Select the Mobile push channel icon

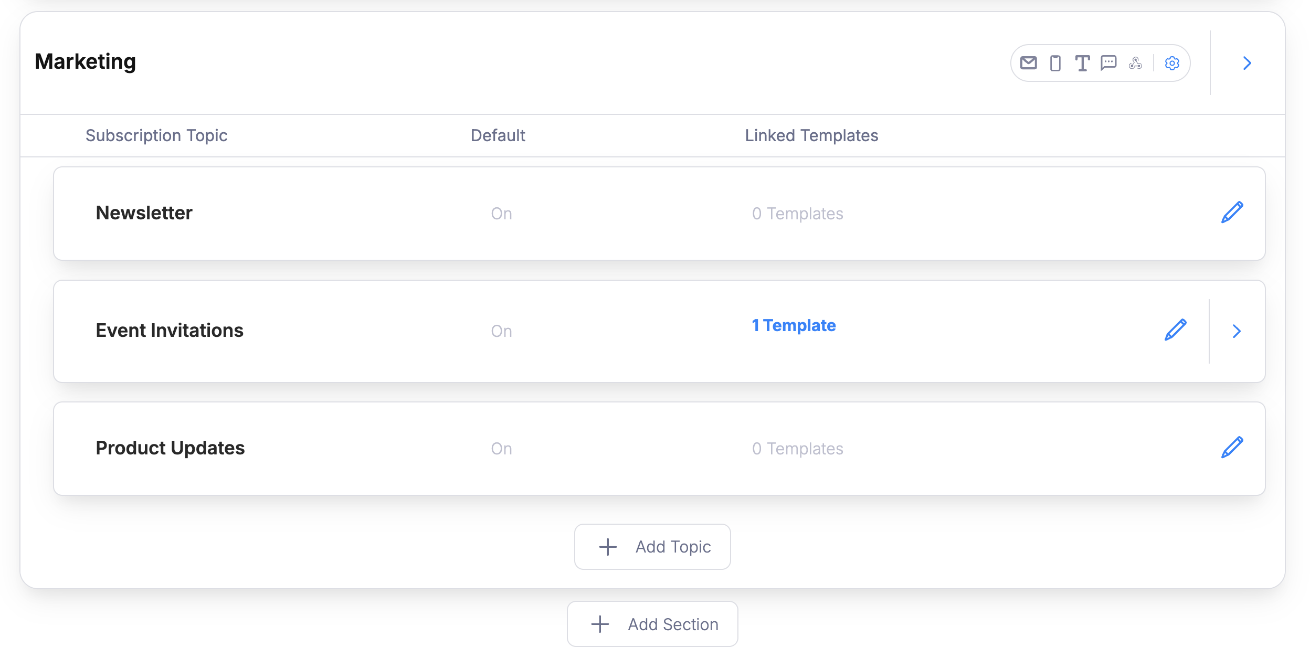pyautogui.click(x=1054, y=63)
